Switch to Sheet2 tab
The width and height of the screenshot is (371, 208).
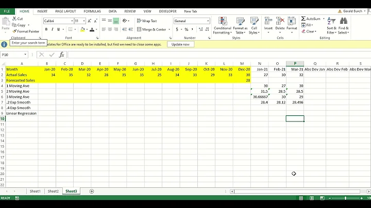[53, 191]
